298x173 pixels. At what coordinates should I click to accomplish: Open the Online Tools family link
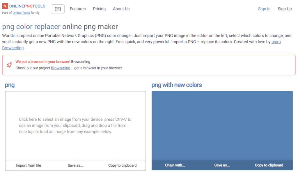tap(21, 13)
